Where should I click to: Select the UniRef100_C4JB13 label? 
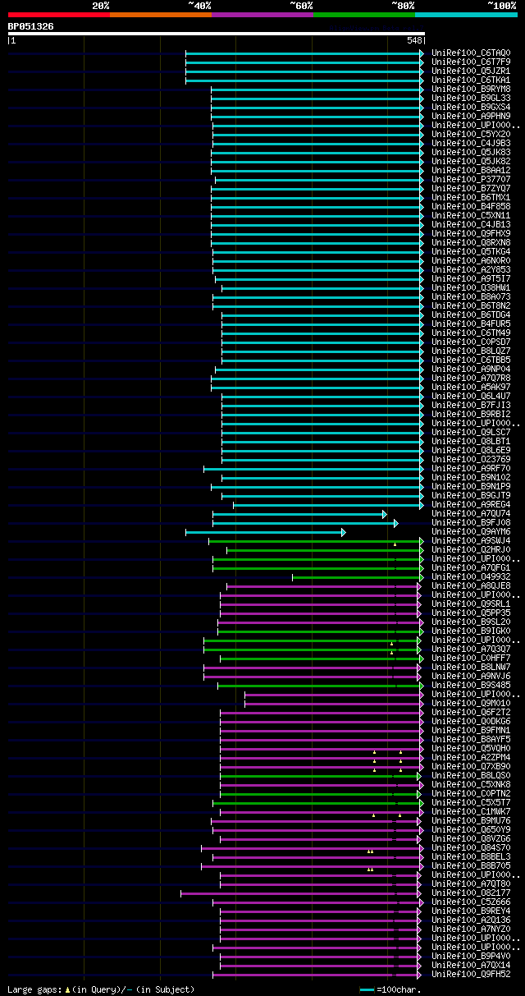(471, 224)
